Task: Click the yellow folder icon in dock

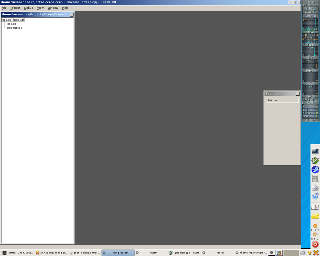Action: [315, 216]
